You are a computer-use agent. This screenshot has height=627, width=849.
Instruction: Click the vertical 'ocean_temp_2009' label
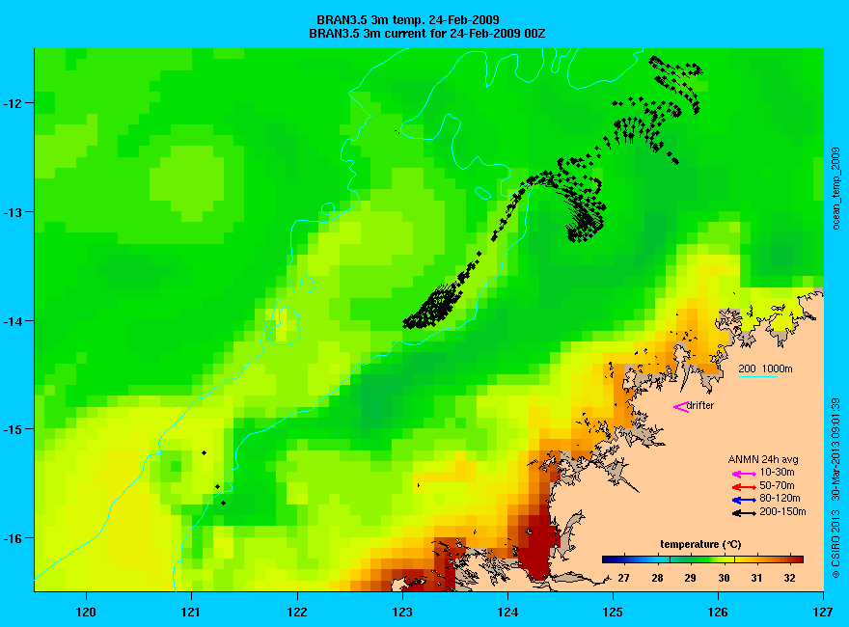tap(836, 189)
